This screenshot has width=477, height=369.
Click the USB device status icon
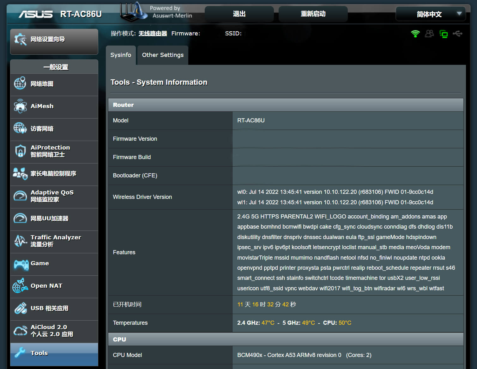457,34
